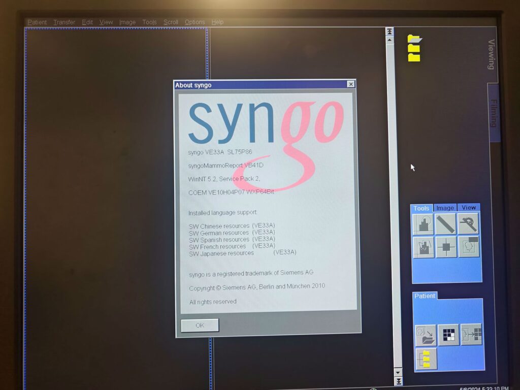Click OK in About syngo dialog
This screenshot has width=520, height=390.
point(200,326)
